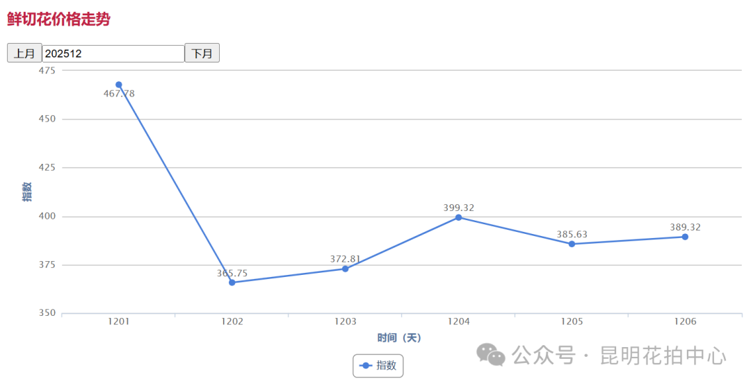Screen dimensions: 751x386
Task: Click the WeChat logo icon
Action: click(x=491, y=355)
